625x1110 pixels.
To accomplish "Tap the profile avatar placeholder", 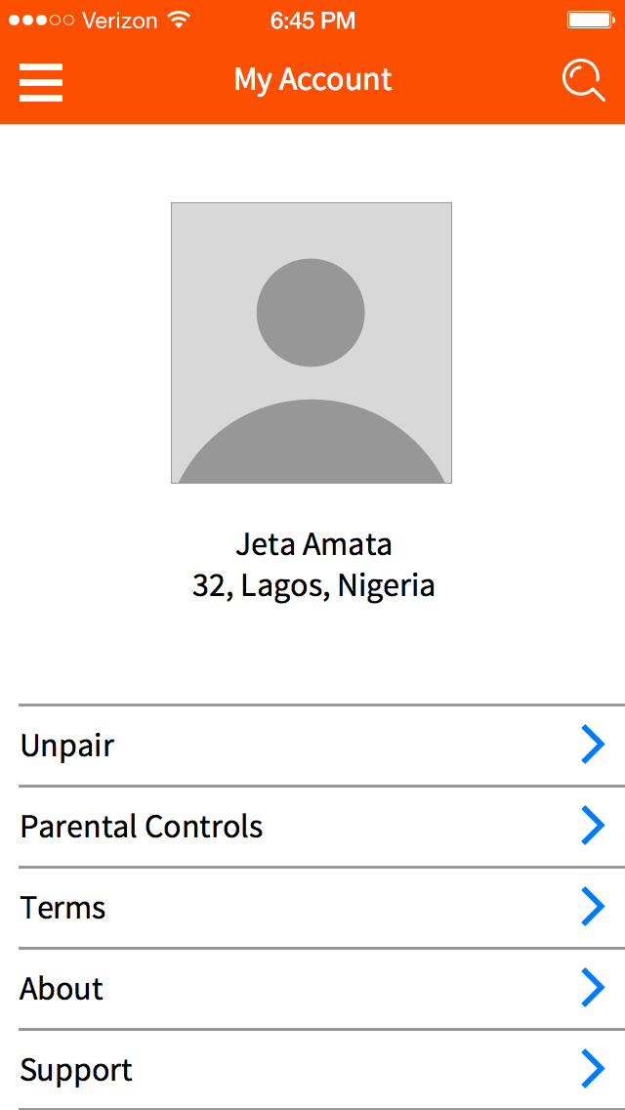I will [312, 343].
